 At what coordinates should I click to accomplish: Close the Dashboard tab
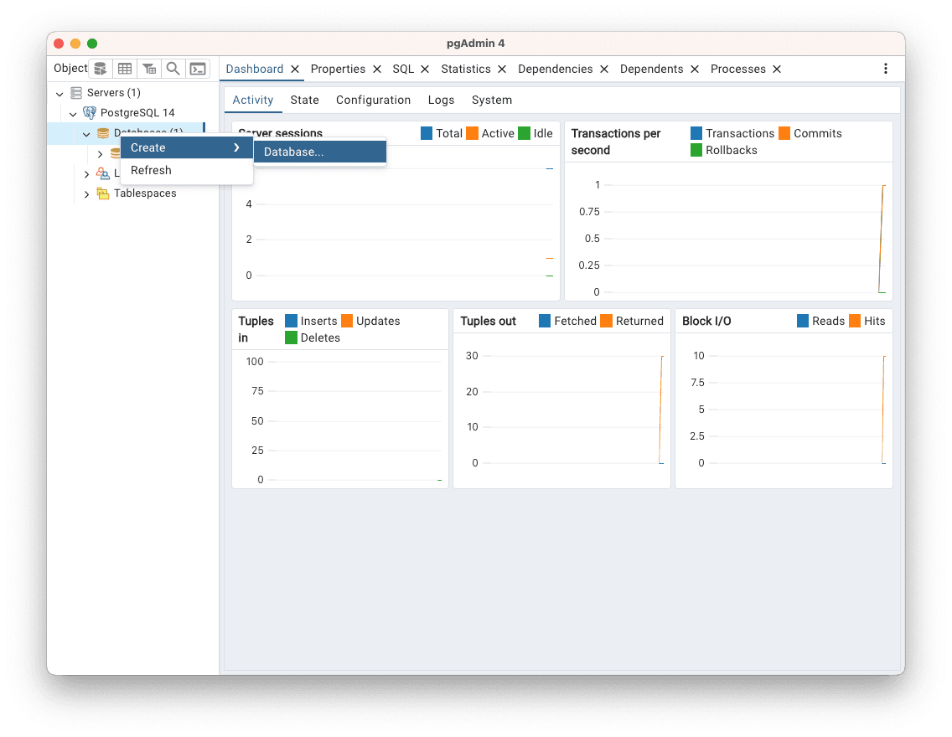(x=294, y=70)
